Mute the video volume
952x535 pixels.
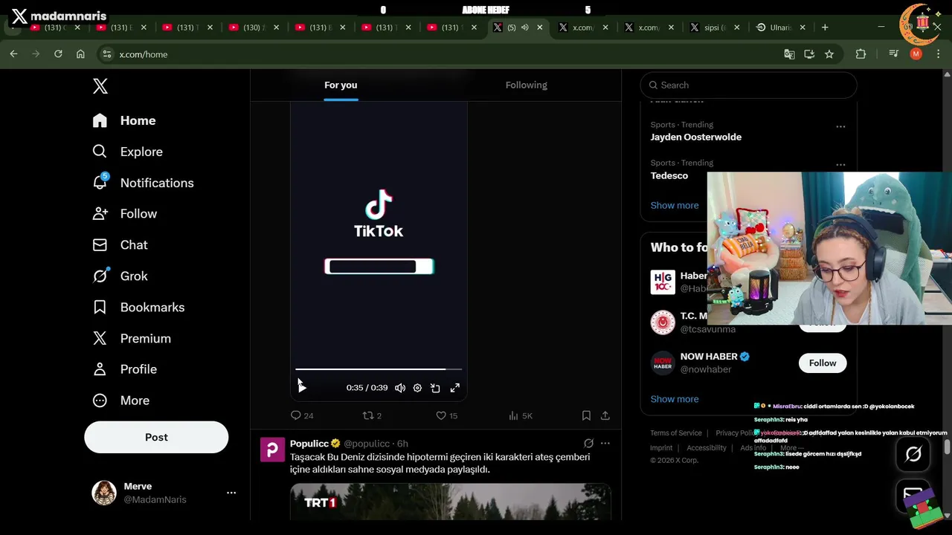click(400, 388)
